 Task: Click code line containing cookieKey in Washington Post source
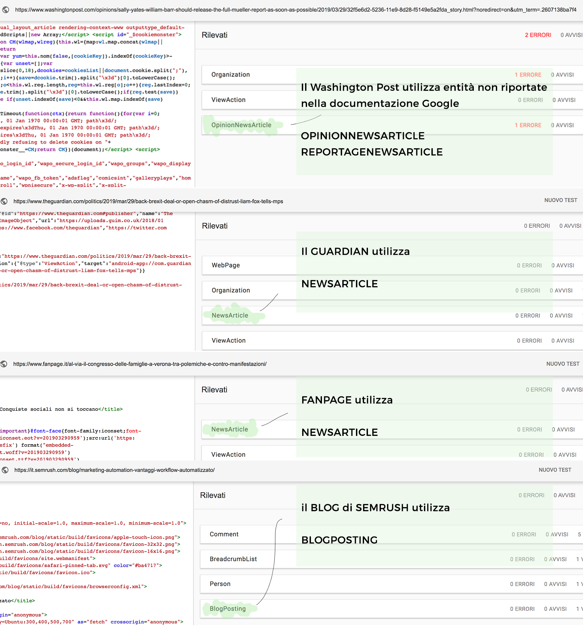click(x=86, y=56)
